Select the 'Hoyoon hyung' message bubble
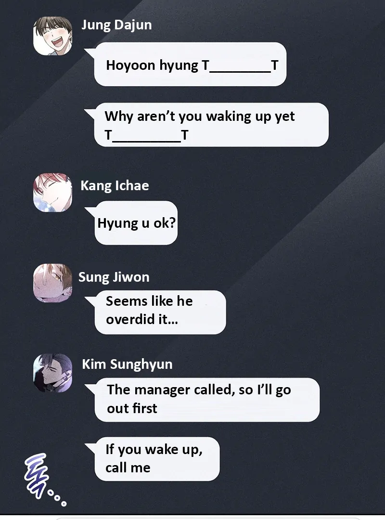 [190, 65]
